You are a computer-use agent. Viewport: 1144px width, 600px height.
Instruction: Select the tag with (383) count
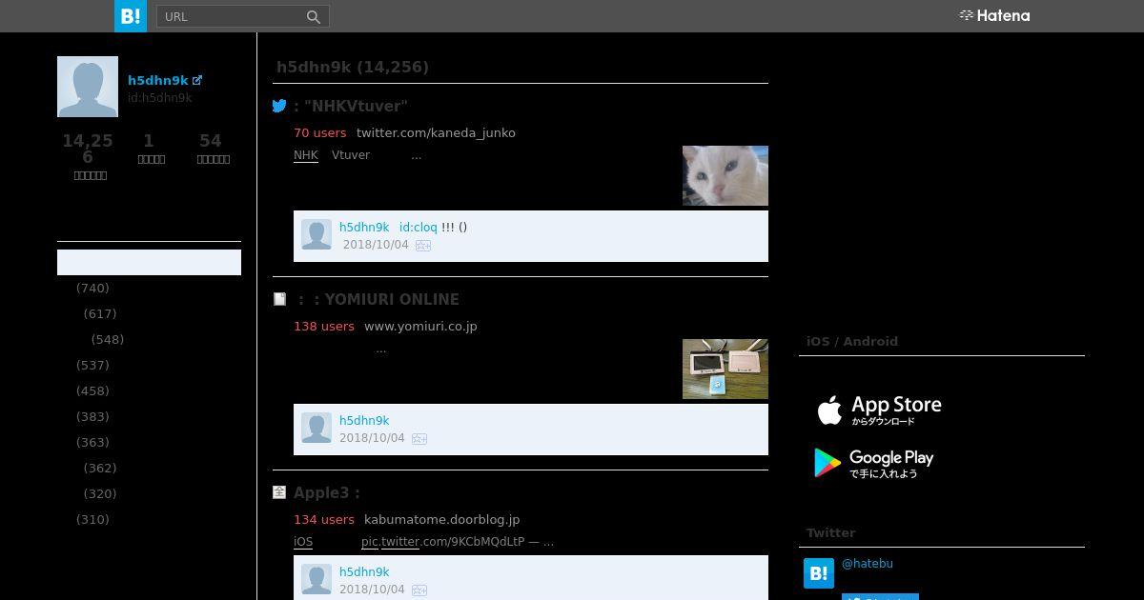tap(92, 417)
